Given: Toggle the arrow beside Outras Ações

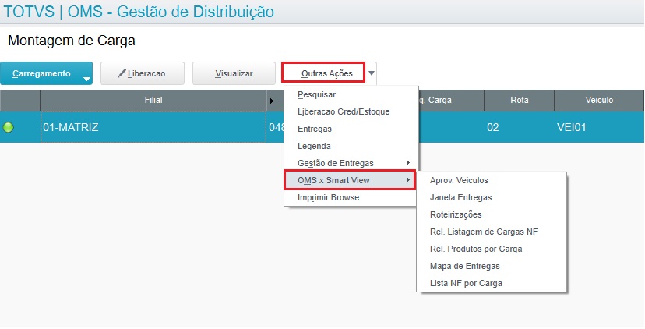Looking at the screenshot, I should [x=372, y=73].
